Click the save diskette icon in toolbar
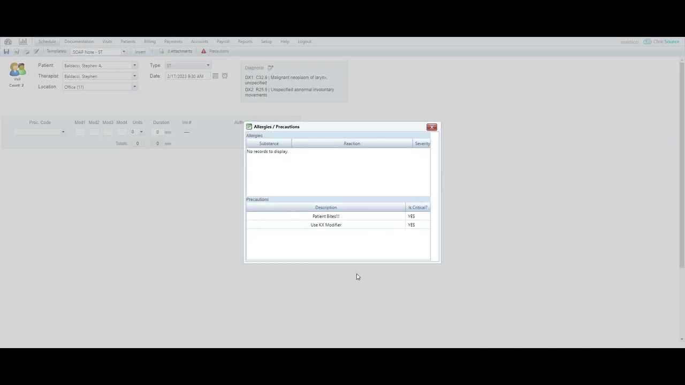 click(x=6, y=51)
